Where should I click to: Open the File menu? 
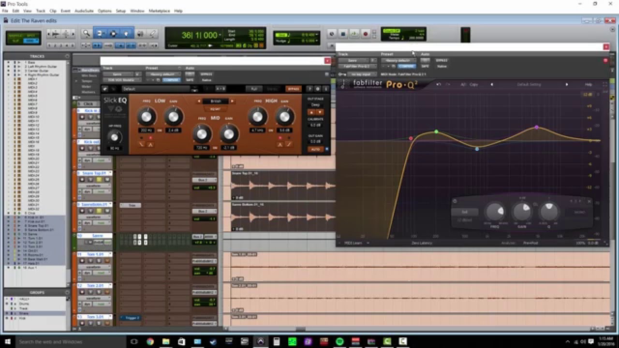(x=5, y=11)
